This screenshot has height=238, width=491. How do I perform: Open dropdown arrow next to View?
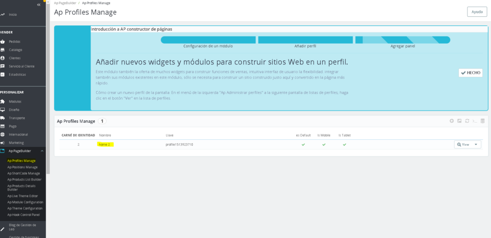(476, 145)
